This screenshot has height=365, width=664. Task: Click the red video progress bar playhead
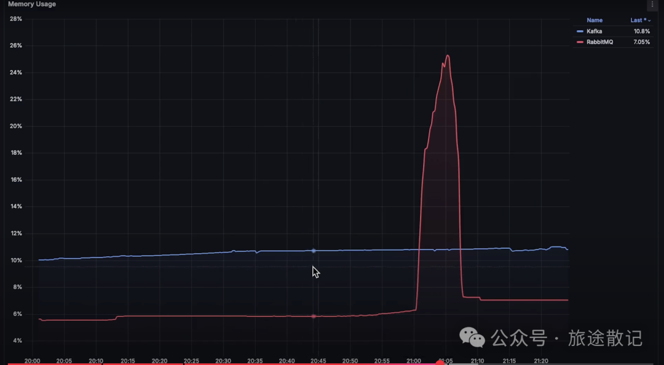pyautogui.click(x=440, y=363)
